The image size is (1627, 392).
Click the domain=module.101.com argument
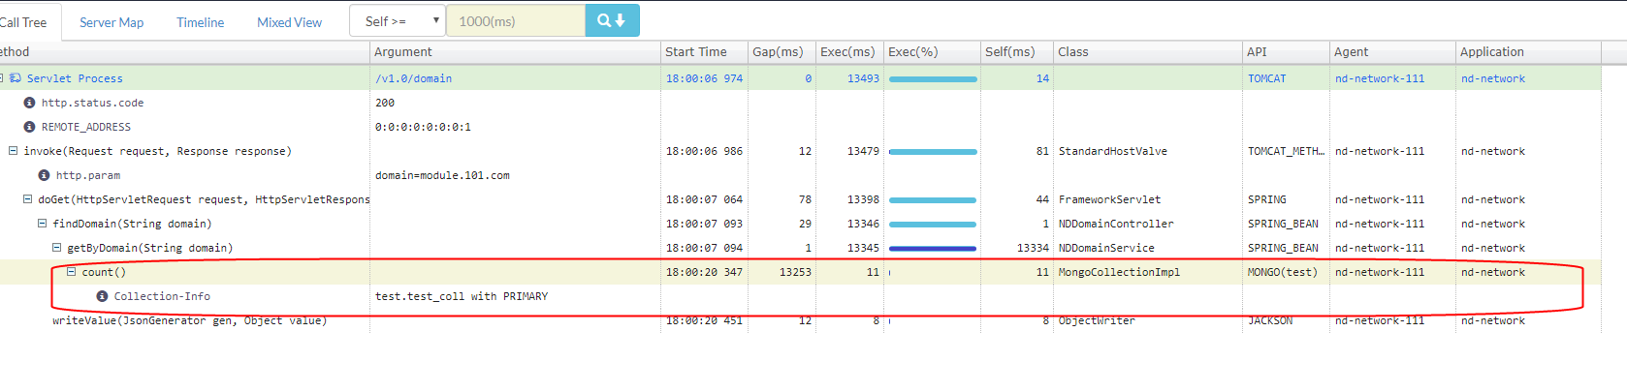(442, 175)
